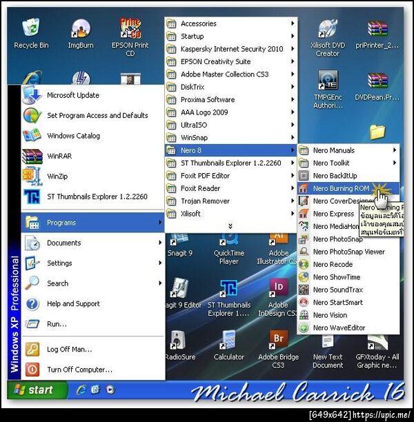Expand the EPSON Creativity Suite group
414x422 pixels.
click(x=231, y=61)
